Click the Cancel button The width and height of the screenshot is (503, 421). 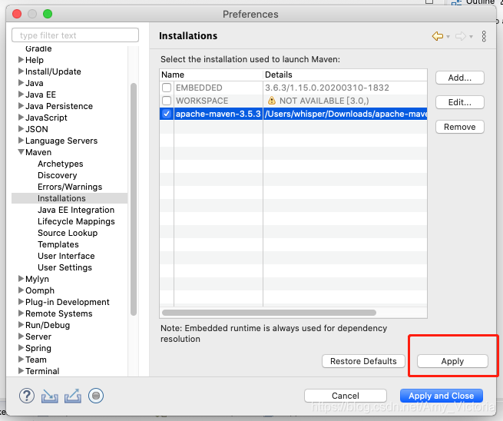pos(346,396)
